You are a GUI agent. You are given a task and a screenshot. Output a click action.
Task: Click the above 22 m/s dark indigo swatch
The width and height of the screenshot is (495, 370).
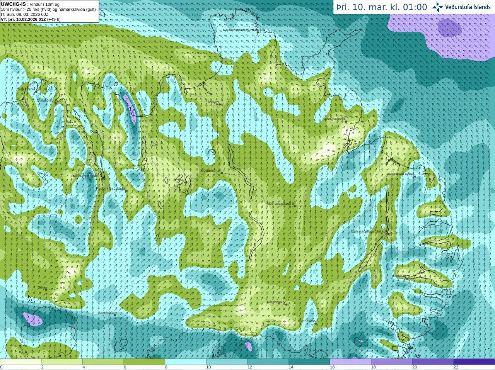(474, 362)
